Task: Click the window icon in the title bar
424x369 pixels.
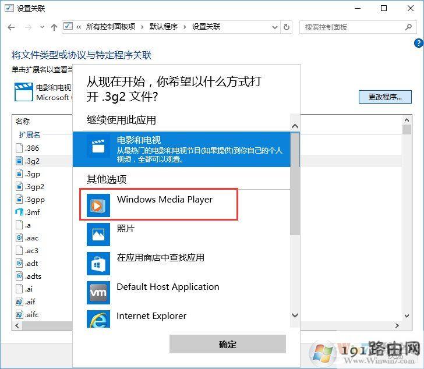Action: 9,8
